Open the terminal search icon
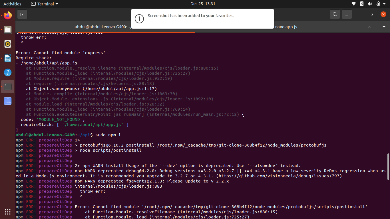The width and height of the screenshot is (390, 219). [335, 14]
